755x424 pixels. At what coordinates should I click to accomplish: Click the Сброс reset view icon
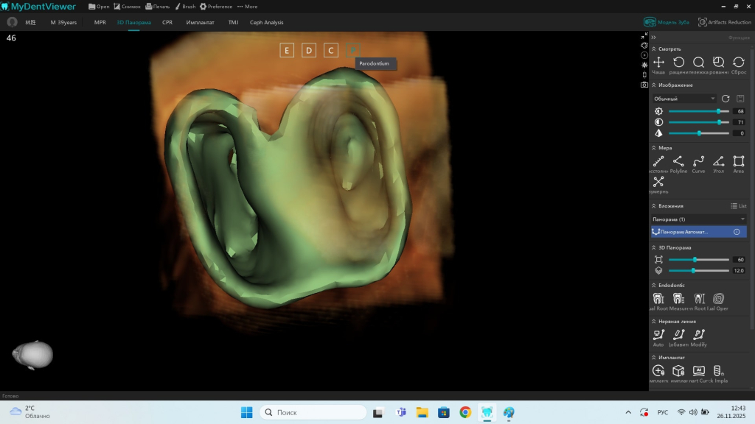point(738,63)
